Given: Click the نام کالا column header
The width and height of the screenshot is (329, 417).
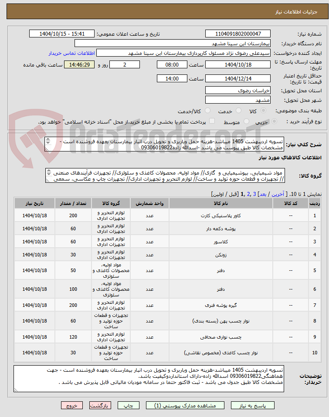Looking at the screenshot, I should point(220,203).
